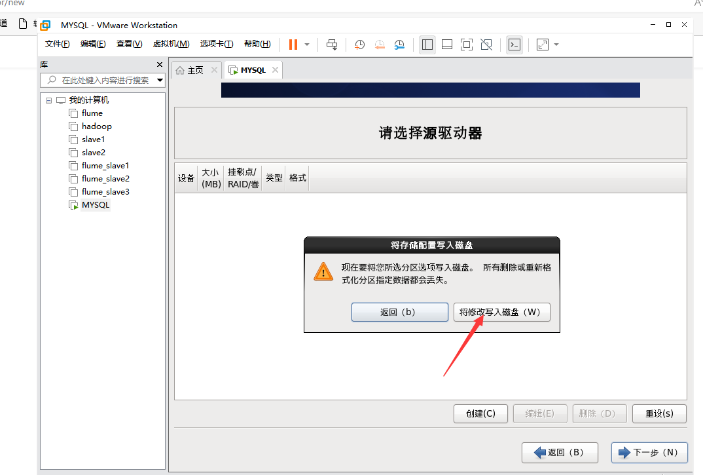
Task: Select the flume_slave3 virtual machine
Action: click(105, 192)
